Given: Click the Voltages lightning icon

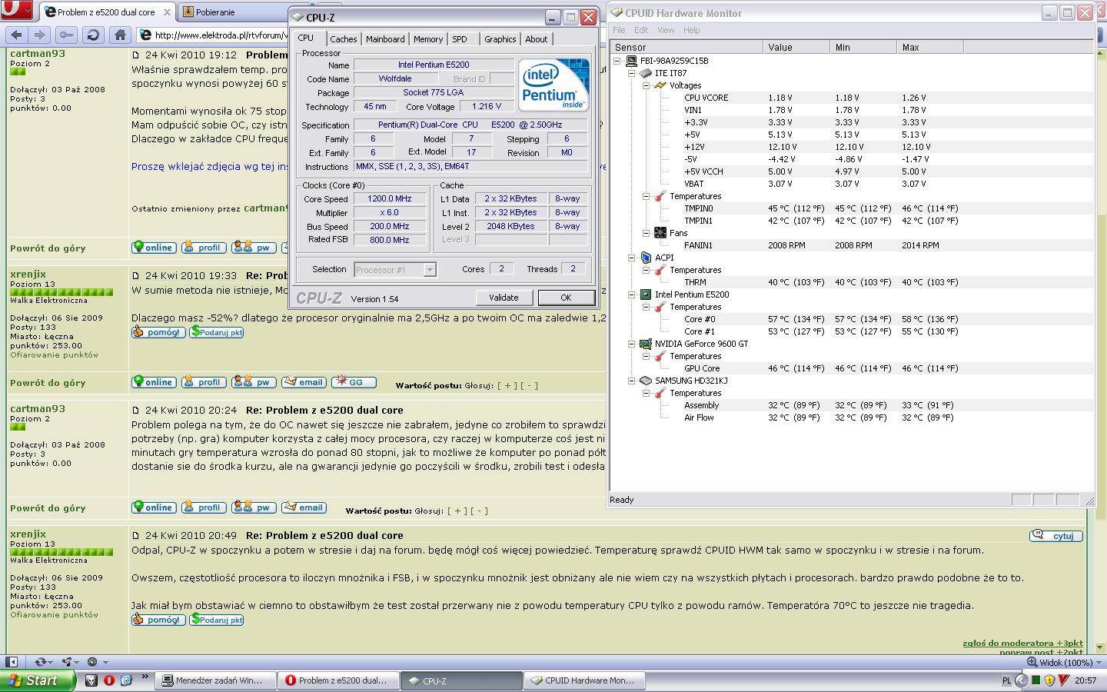Looking at the screenshot, I should [660, 85].
